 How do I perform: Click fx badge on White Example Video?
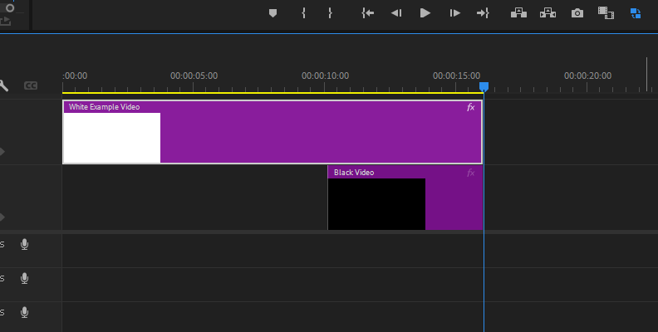tap(471, 107)
